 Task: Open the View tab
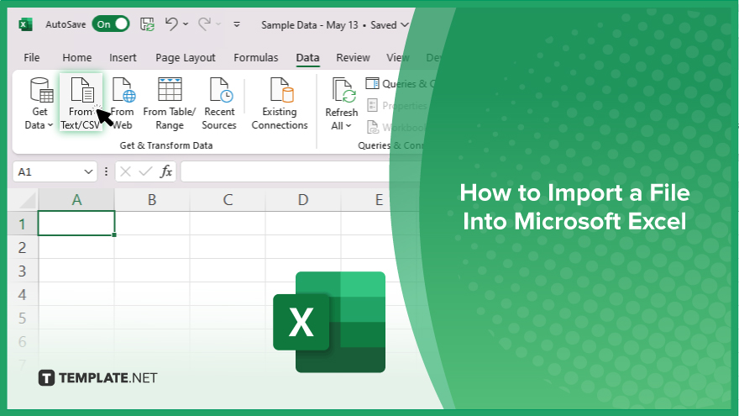click(398, 57)
